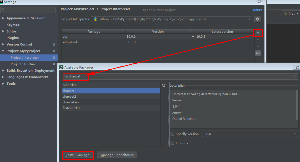Click the copy icon beside Version Control
The image size is (300, 162).
(x=54, y=44)
